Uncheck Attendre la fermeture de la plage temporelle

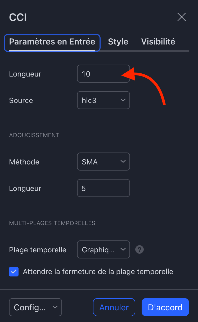click(x=14, y=272)
